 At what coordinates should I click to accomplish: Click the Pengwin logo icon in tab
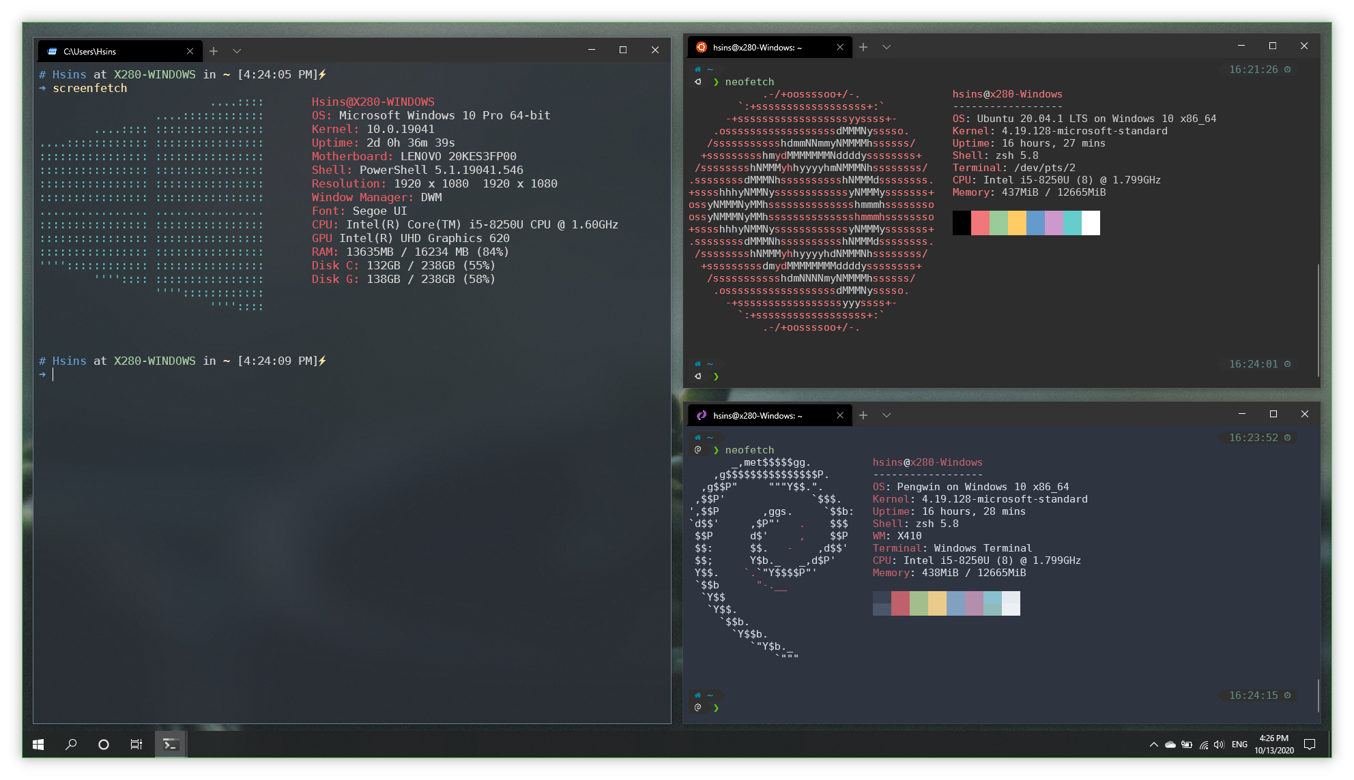pyautogui.click(x=701, y=415)
